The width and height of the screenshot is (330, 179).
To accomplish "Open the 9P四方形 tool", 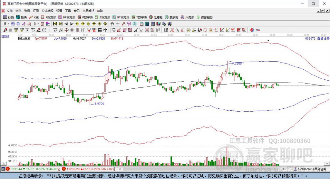I will (67, 17).
